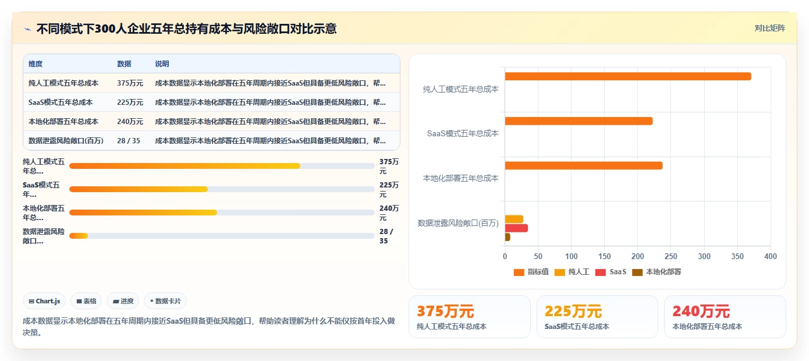Click the chart bar for SaaS模式五年总成本

579,121
